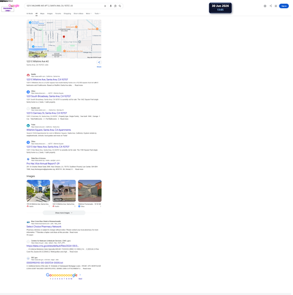The width and height of the screenshot is (293, 295).
Task: Go to results page 2
Action: coord(52,278)
